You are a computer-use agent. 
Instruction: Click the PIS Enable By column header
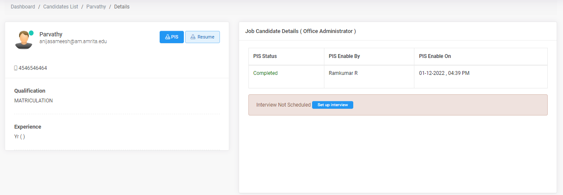pyautogui.click(x=344, y=56)
